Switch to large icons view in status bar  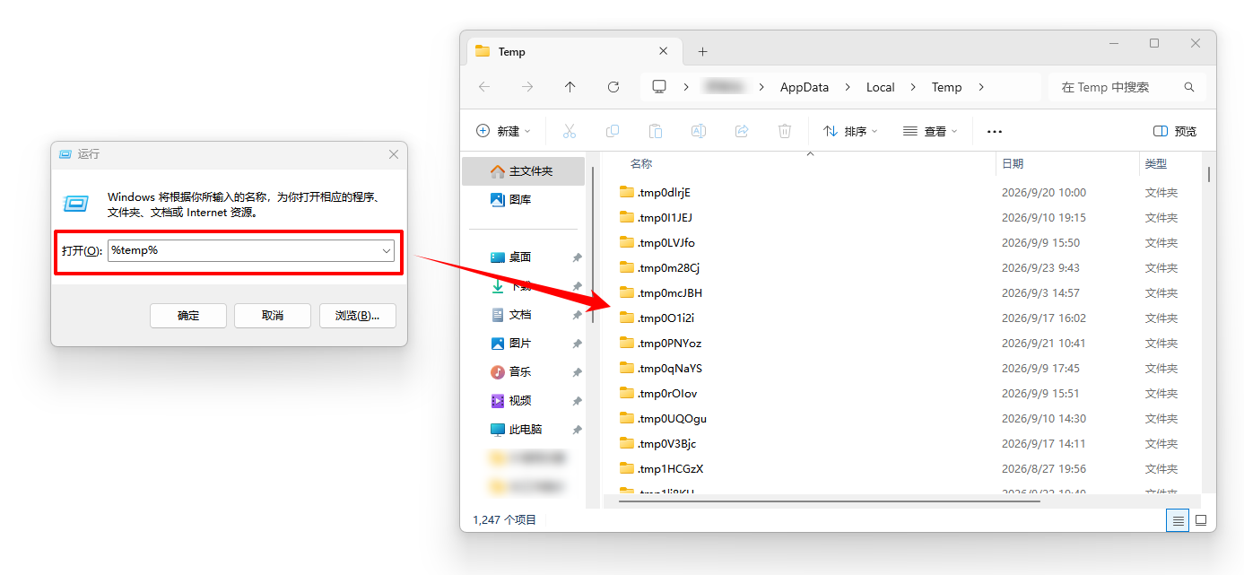tap(1201, 520)
